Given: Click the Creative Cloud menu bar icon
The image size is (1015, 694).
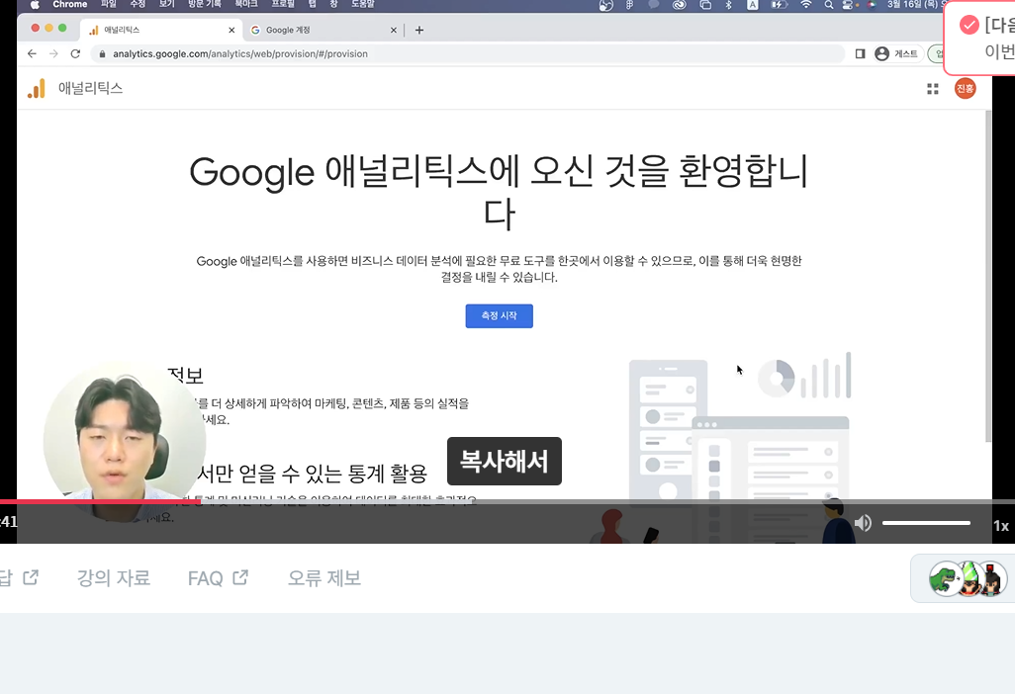Looking at the screenshot, I should point(679,5).
